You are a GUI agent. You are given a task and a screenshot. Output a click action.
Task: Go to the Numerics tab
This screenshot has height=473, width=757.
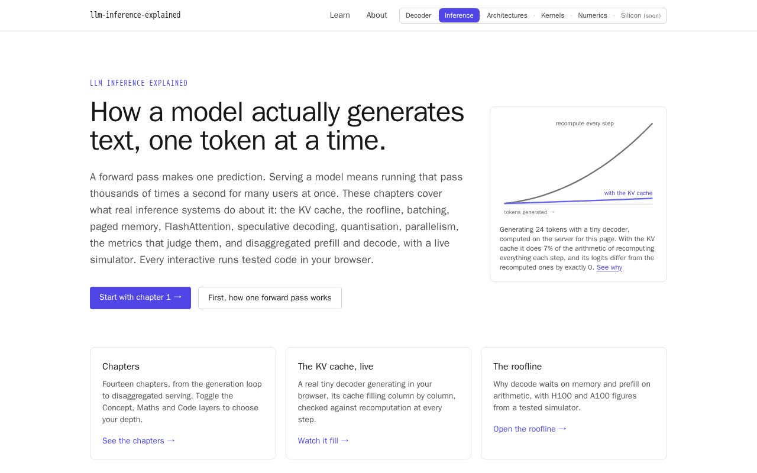593,15
